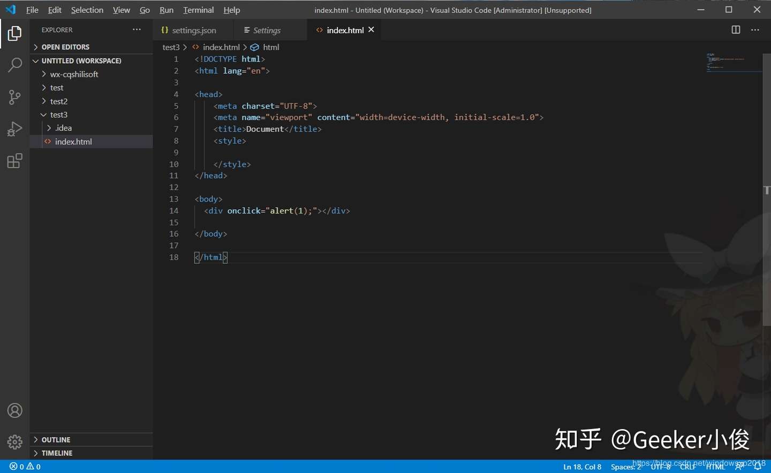Image resolution: width=771 pixels, height=473 pixels.
Task: Switch to the index.html tab
Action: click(x=345, y=30)
